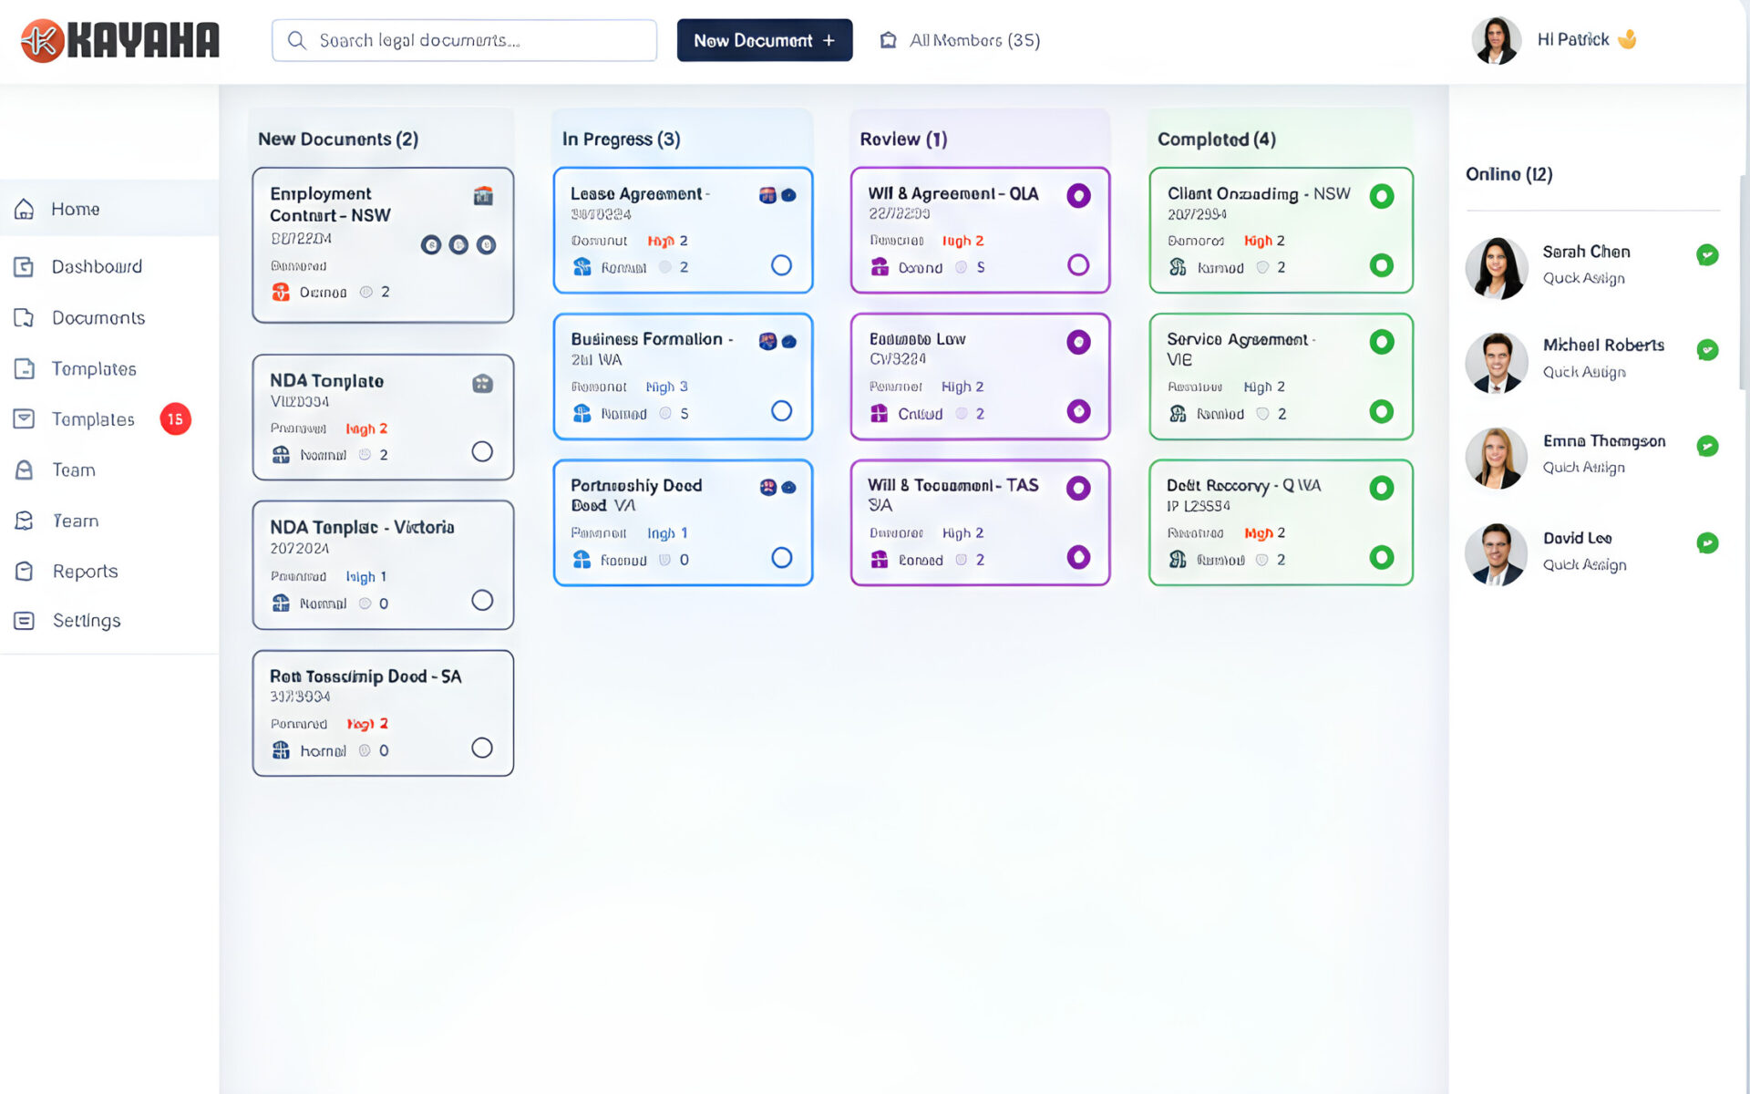1750x1094 pixels.
Task: Click Sarah Chen's green status icon
Action: [1707, 255]
